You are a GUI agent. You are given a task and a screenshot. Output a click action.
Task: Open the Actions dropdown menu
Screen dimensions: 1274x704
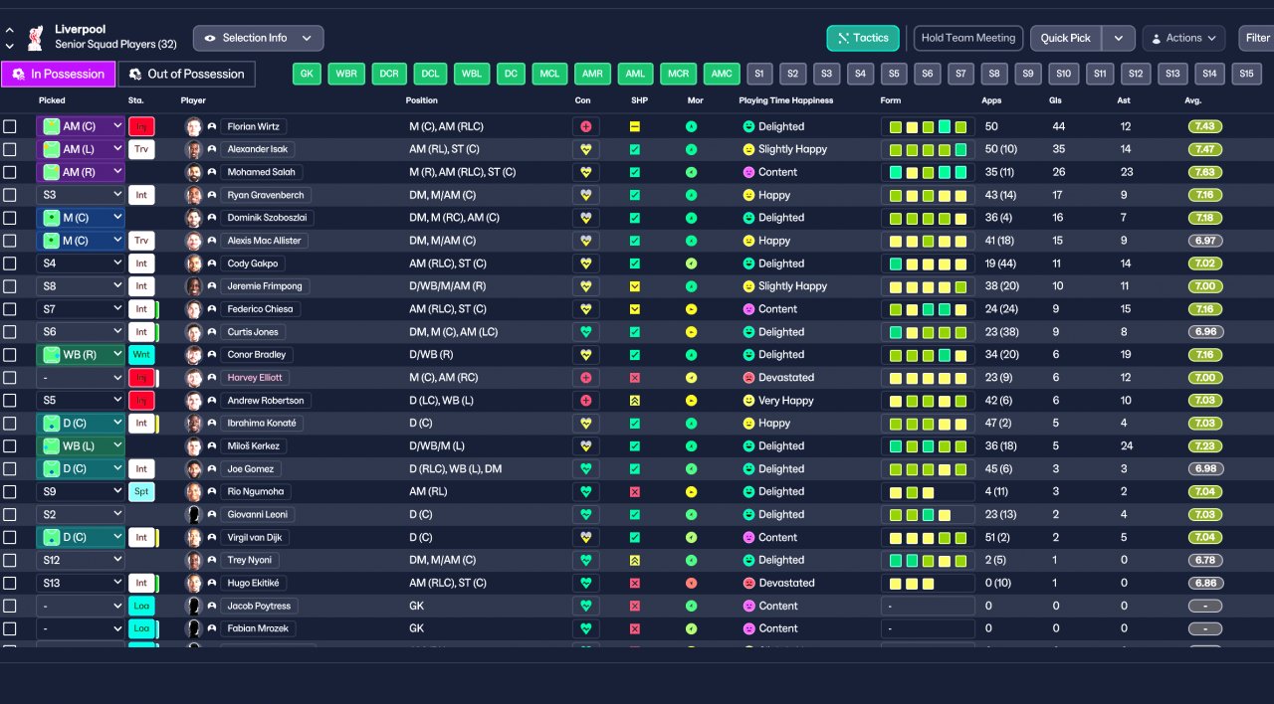click(x=1183, y=38)
